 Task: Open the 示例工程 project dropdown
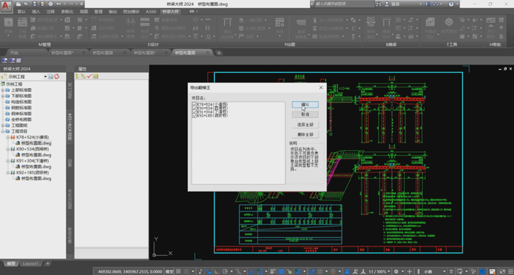point(45,76)
